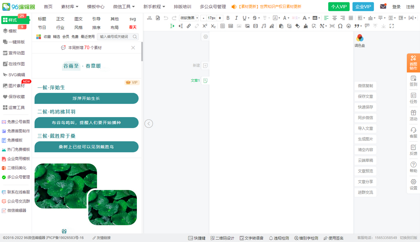Screen dimensions: 420x242
Task: Select the underline formatting icon
Action: click(x=245, y=17)
